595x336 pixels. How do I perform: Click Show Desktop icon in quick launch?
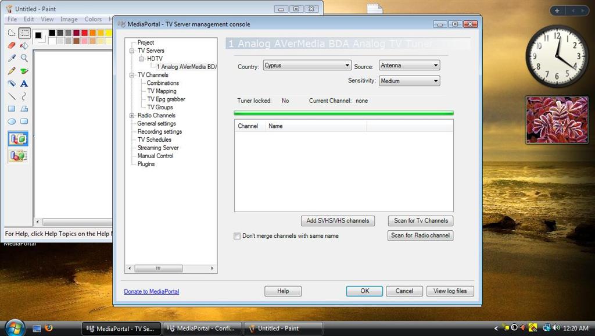click(37, 328)
